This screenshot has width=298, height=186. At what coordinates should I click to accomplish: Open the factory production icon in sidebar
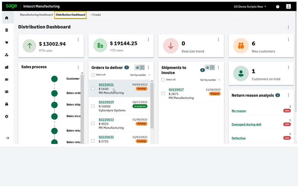click(x=7, y=67)
